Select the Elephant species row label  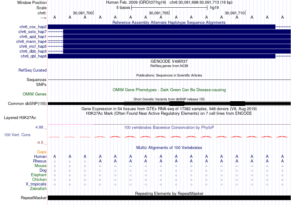click(x=39, y=175)
